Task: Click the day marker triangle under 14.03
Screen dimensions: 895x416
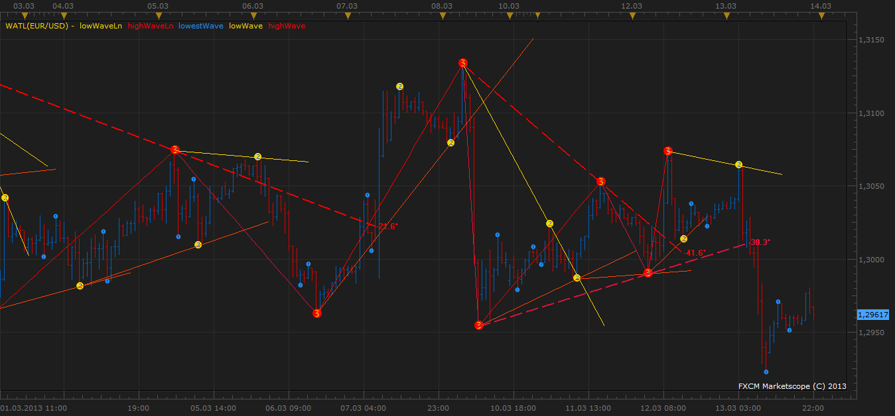Action: coord(821,16)
